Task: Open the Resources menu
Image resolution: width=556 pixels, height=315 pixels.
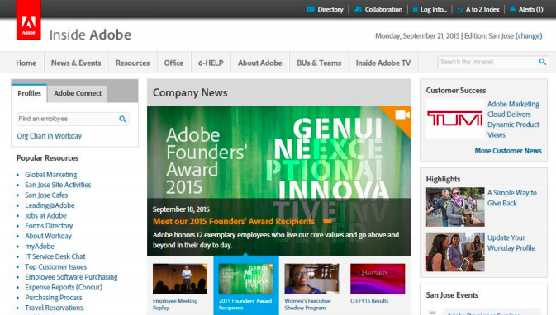Action: pyautogui.click(x=133, y=63)
